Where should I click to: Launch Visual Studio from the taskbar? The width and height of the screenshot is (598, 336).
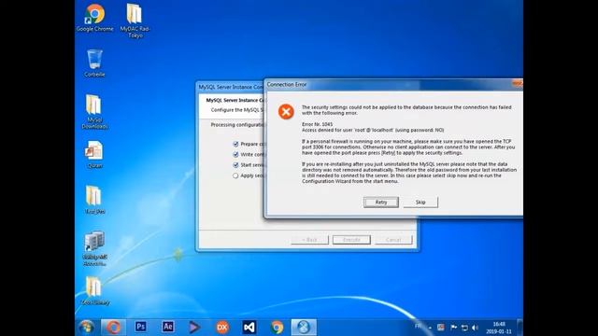249,327
